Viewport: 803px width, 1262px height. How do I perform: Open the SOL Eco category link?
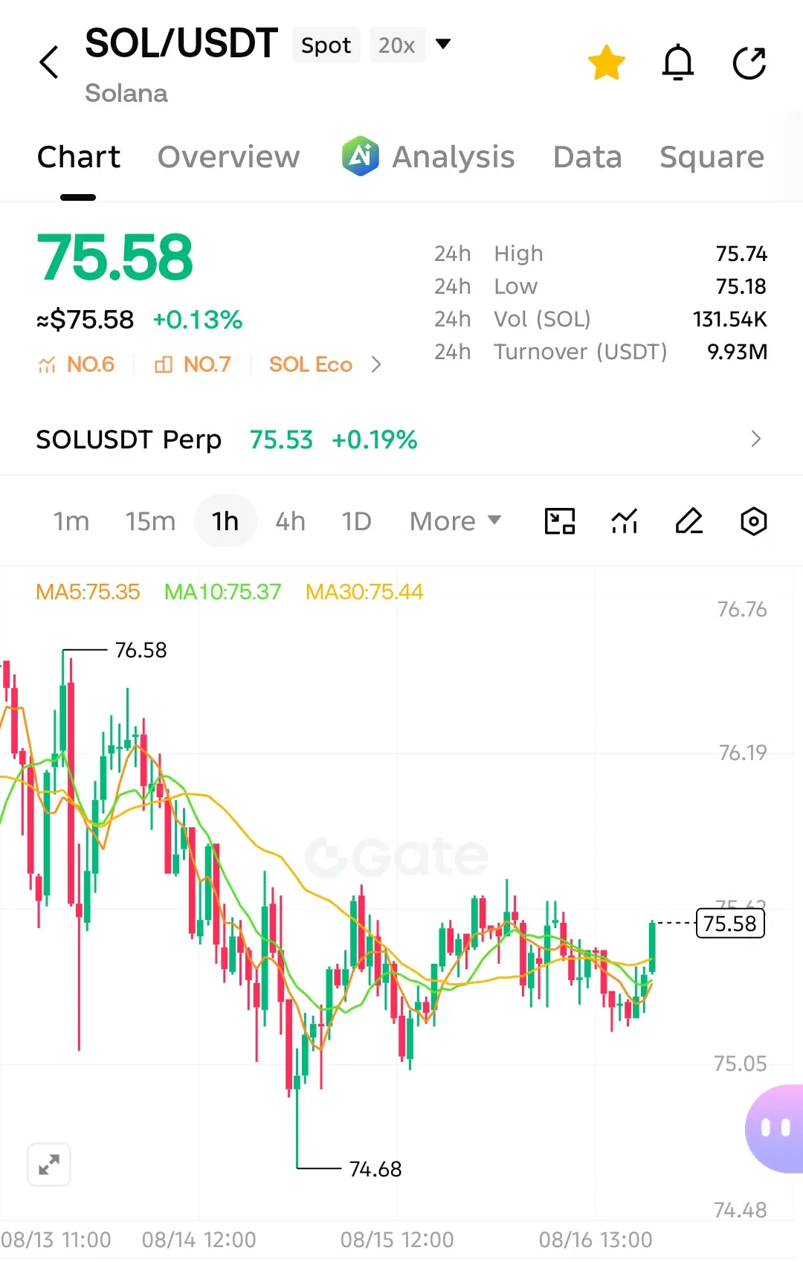tap(310, 364)
